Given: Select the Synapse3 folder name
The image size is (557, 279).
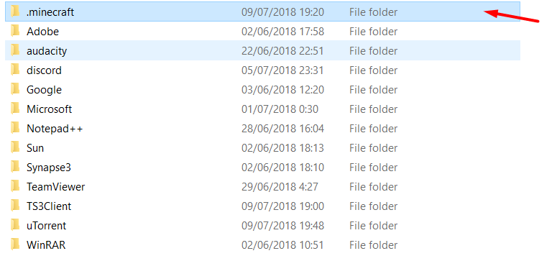Looking at the screenshot, I should coord(49,168).
